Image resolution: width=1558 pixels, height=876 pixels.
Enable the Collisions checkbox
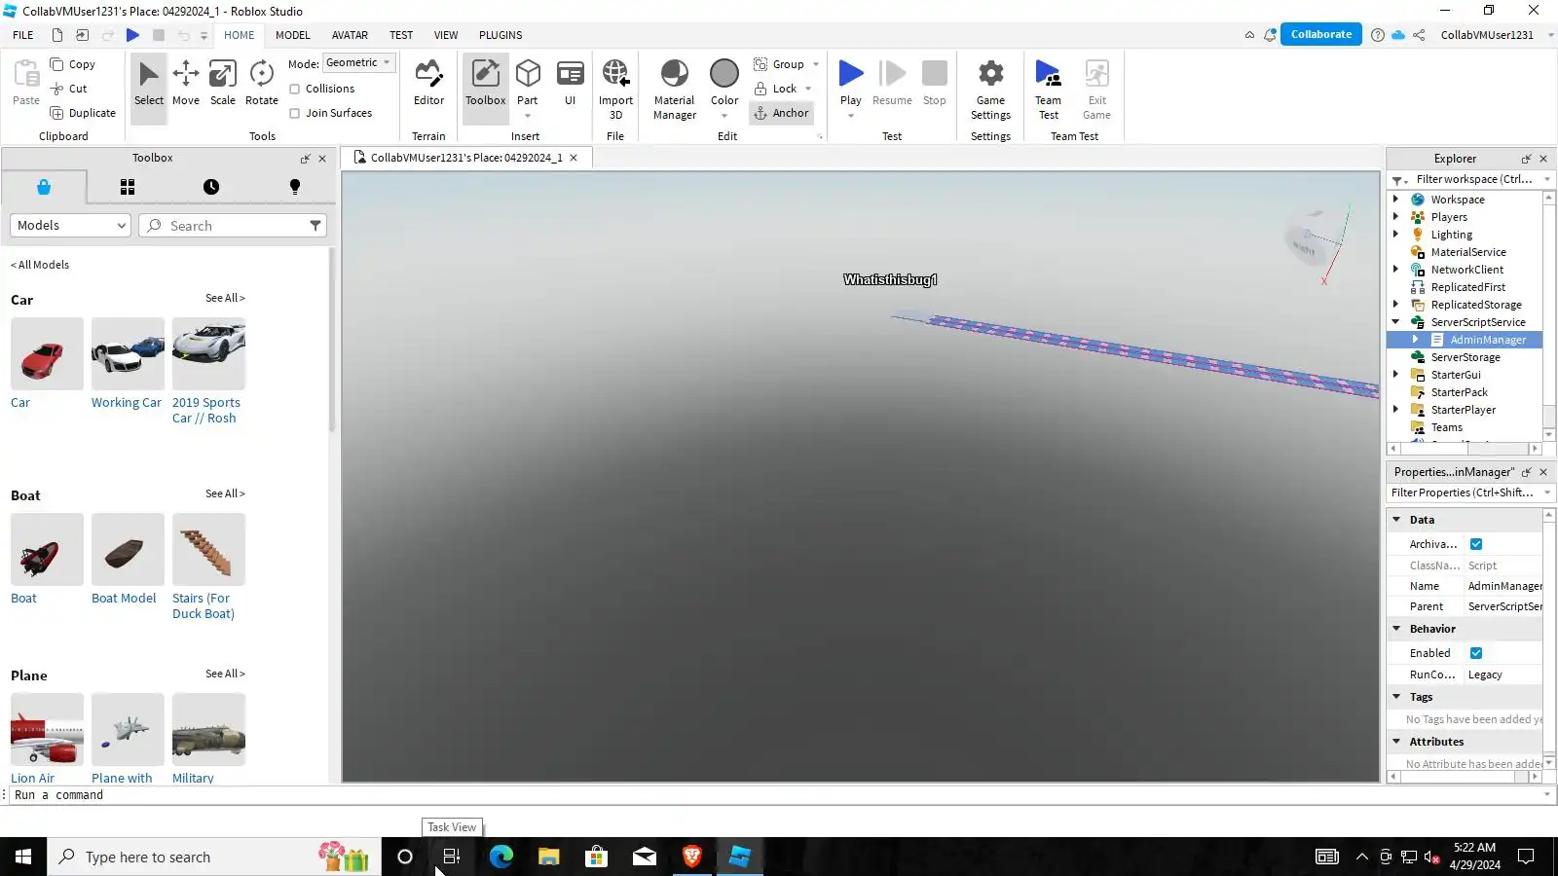click(294, 89)
